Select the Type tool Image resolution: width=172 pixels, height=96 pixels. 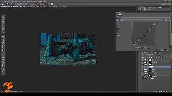[3, 53]
